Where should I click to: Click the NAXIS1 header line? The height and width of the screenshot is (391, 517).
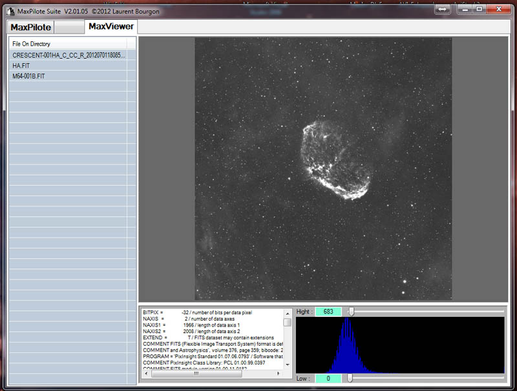(x=191, y=325)
